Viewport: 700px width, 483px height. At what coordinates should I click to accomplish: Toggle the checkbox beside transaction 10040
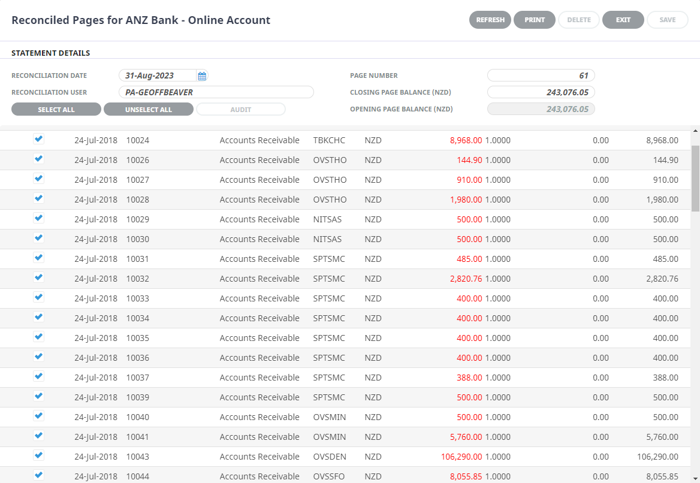pyautogui.click(x=38, y=416)
